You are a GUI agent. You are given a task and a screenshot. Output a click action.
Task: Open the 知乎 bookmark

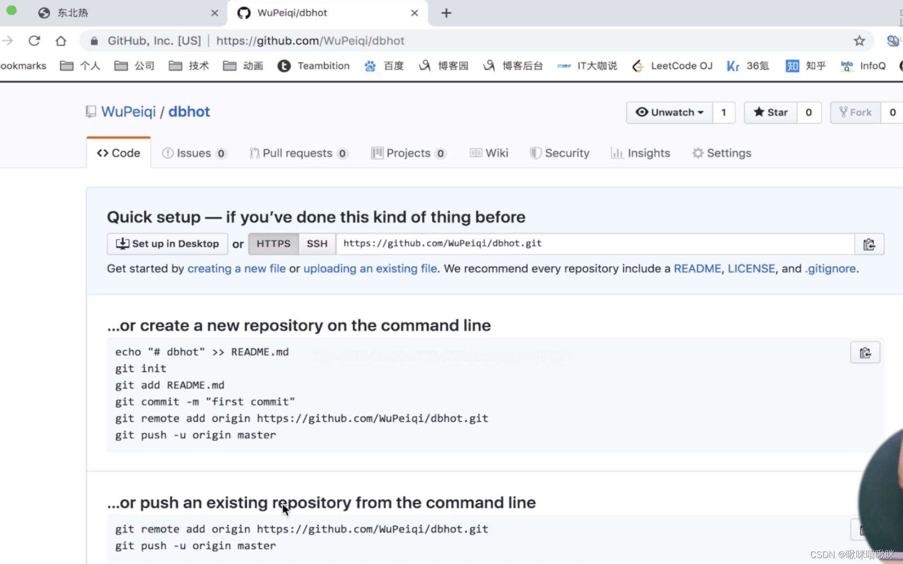806,66
